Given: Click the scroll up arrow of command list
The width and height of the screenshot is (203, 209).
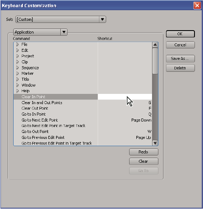Looking at the screenshot, I should [155, 45].
